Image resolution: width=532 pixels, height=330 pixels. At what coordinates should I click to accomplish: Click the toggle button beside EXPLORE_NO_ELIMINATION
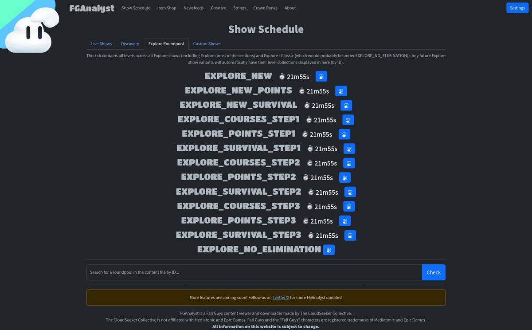(x=329, y=249)
